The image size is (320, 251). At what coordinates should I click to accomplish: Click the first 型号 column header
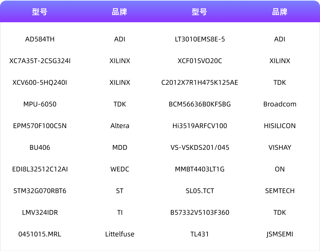point(39,11)
